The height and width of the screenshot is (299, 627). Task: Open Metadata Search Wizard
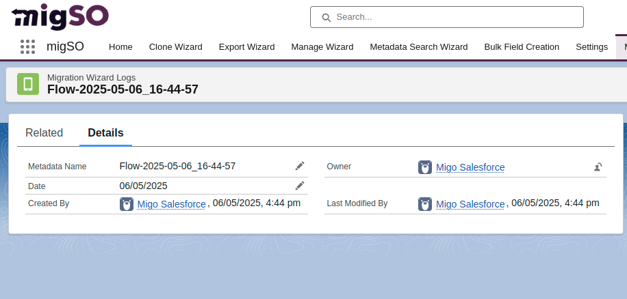418,47
